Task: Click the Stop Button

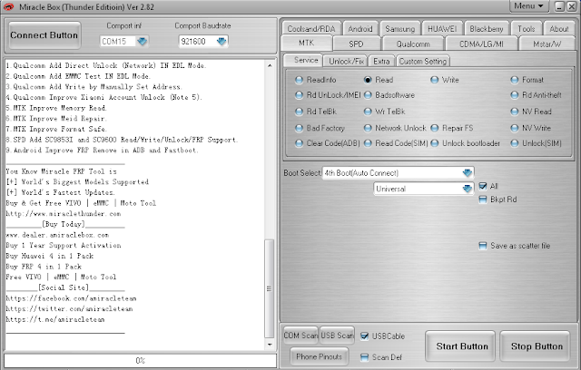Action: [x=535, y=346]
